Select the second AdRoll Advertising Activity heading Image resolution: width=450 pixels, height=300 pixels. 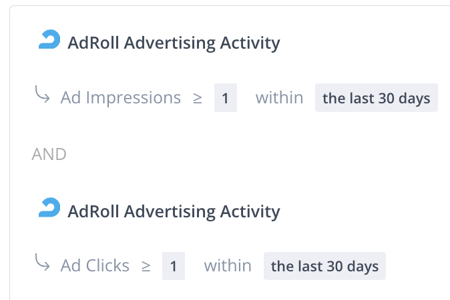174,211
